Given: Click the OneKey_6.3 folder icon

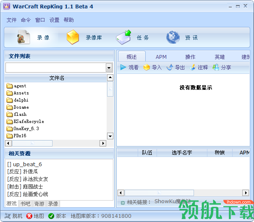Looking at the screenshot, I should 10,128.
